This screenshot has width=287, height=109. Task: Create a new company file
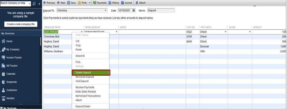point(21,24)
